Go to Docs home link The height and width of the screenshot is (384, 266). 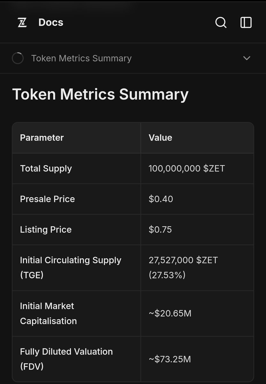click(51, 23)
